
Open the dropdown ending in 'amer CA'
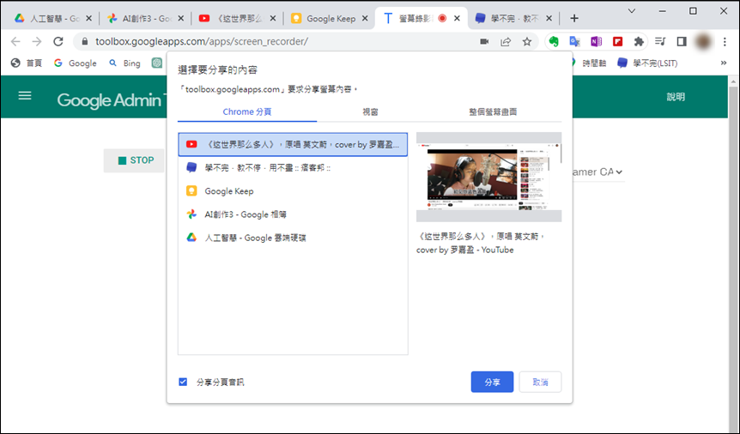(597, 172)
